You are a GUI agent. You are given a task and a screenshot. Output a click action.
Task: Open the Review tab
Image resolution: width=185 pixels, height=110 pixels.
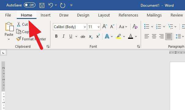[x=177, y=15]
